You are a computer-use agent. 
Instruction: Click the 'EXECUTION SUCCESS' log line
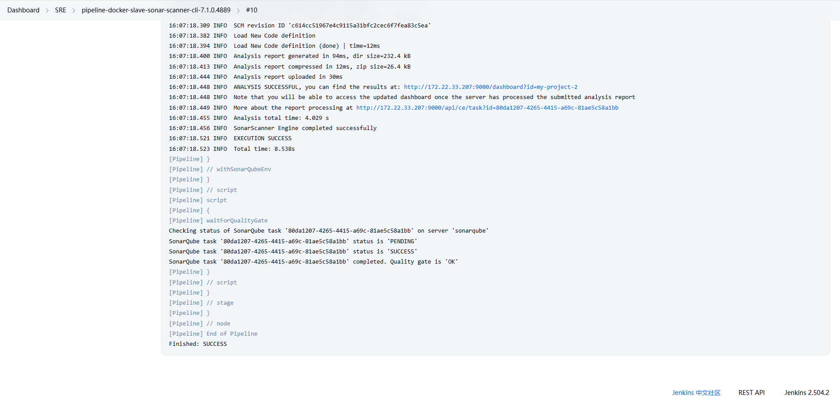click(x=262, y=138)
